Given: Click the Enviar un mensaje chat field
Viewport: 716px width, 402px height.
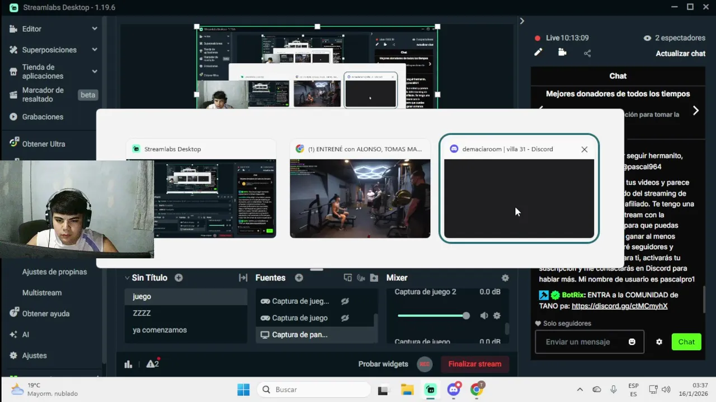Looking at the screenshot, I should click(589, 342).
